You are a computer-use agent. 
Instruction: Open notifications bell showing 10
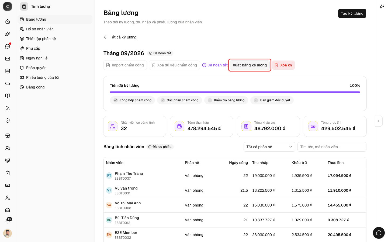pyautogui.click(x=8, y=221)
